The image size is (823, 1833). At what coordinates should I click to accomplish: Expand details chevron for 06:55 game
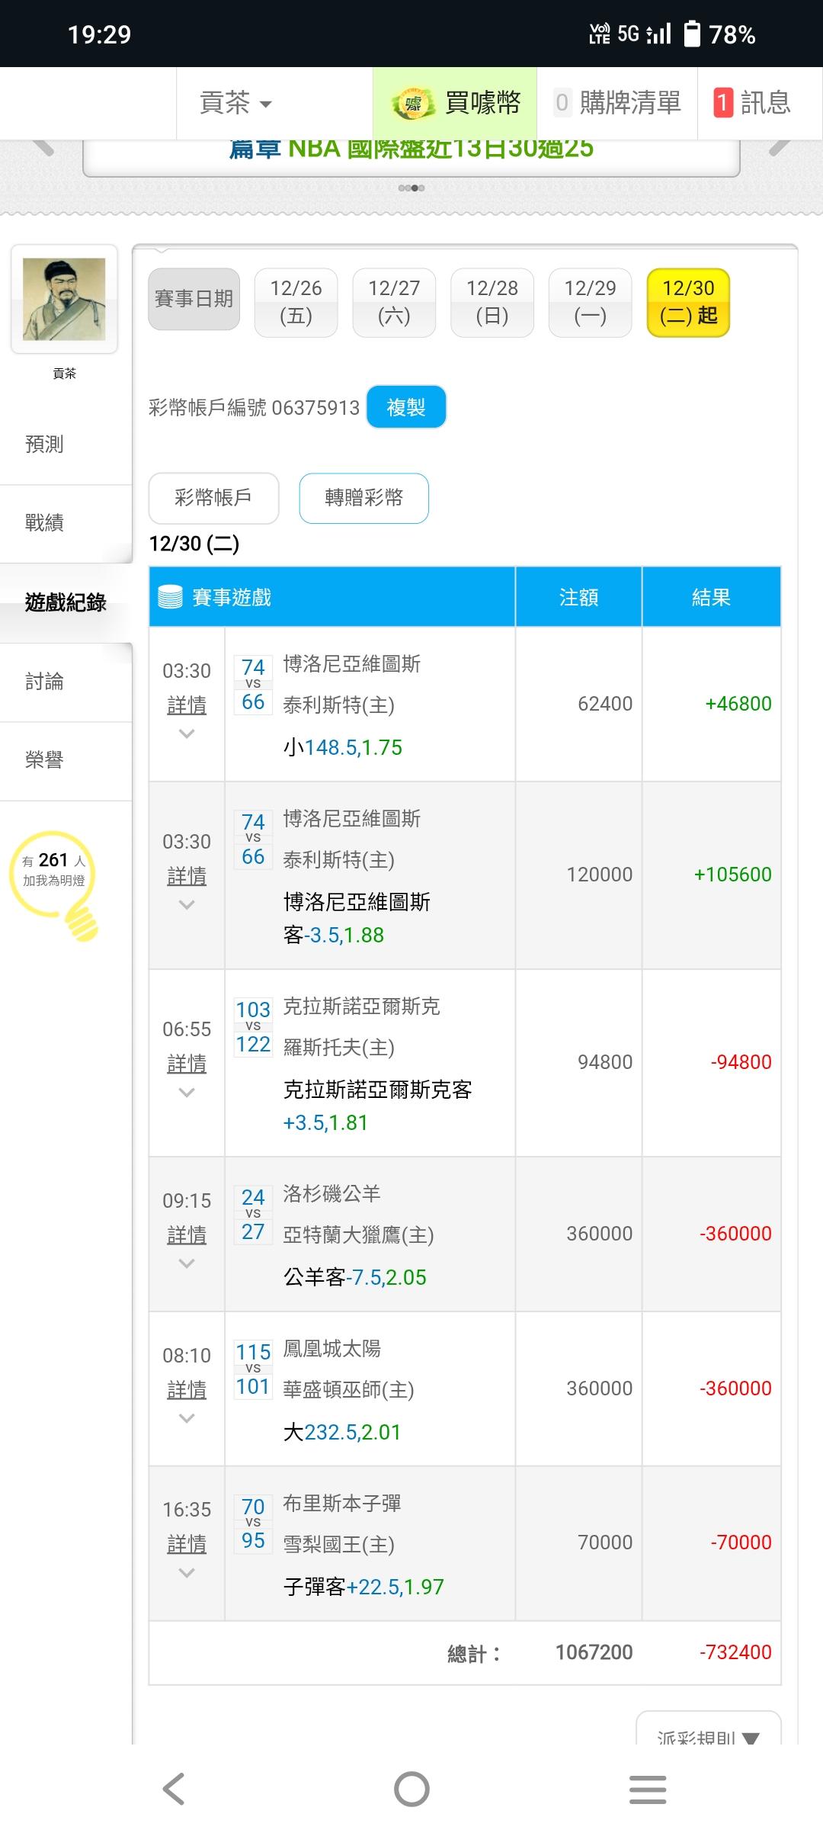(187, 1093)
